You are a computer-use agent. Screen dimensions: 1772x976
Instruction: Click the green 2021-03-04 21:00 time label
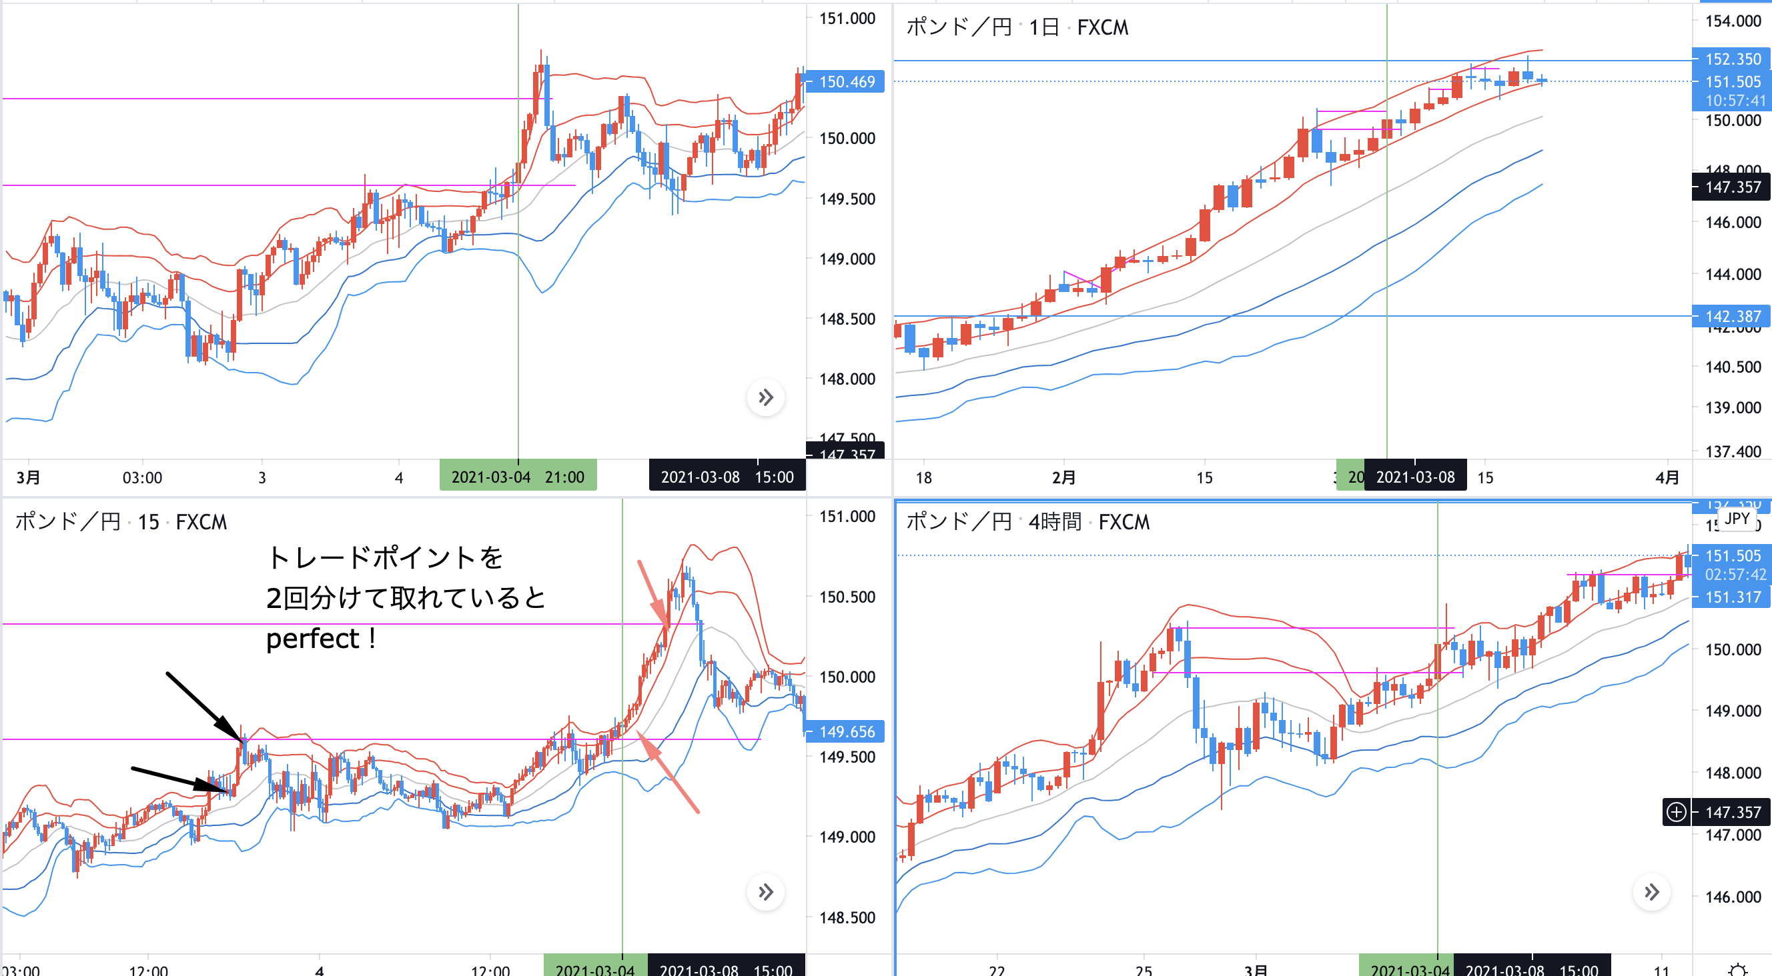(x=517, y=477)
